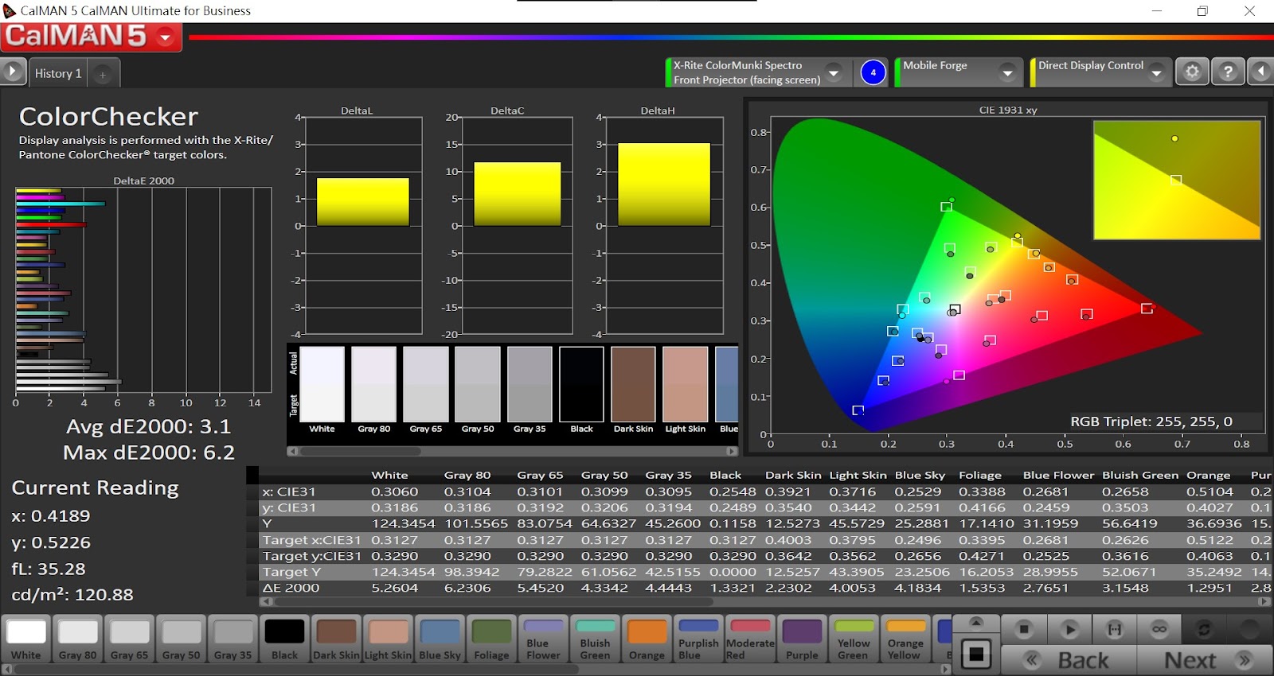This screenshot has width=1274, height=676.
Task: Collapse the side panel with left arrow
Action: tap(1261, 72)
